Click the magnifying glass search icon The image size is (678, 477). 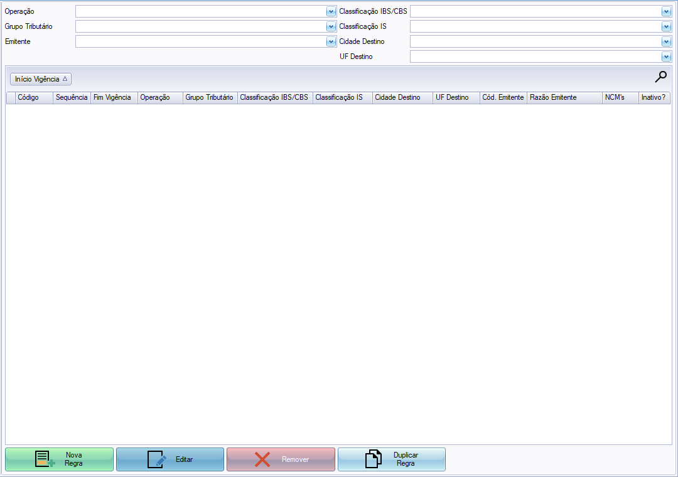660,77
